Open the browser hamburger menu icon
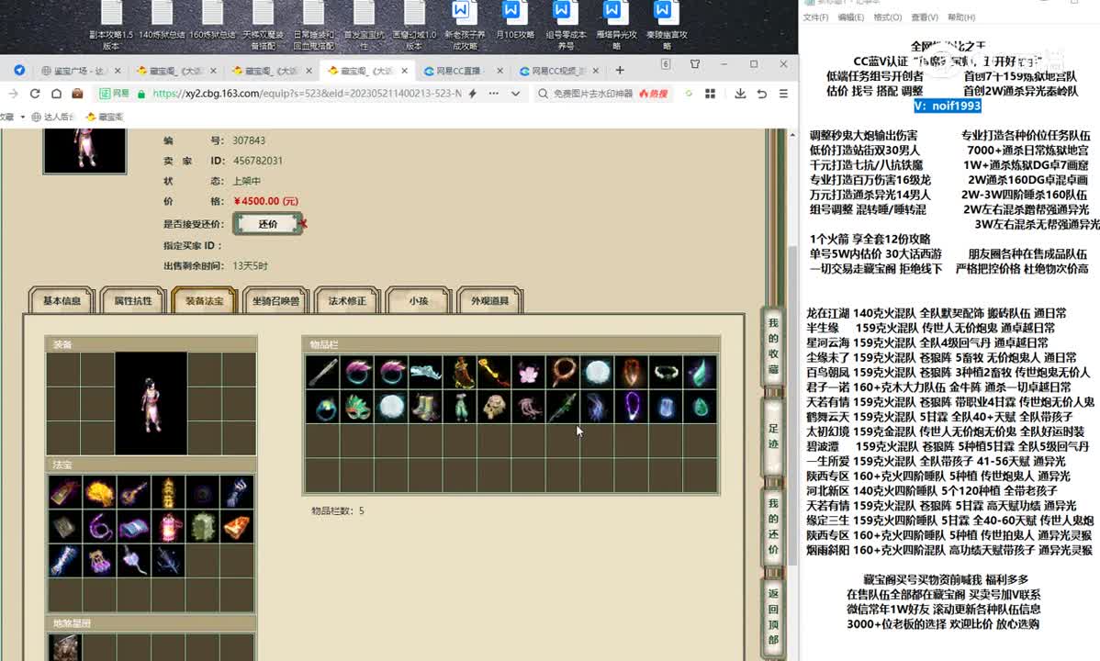This screenshot has height=661, width=1100. pyautogui.click(x=783, y=93)
